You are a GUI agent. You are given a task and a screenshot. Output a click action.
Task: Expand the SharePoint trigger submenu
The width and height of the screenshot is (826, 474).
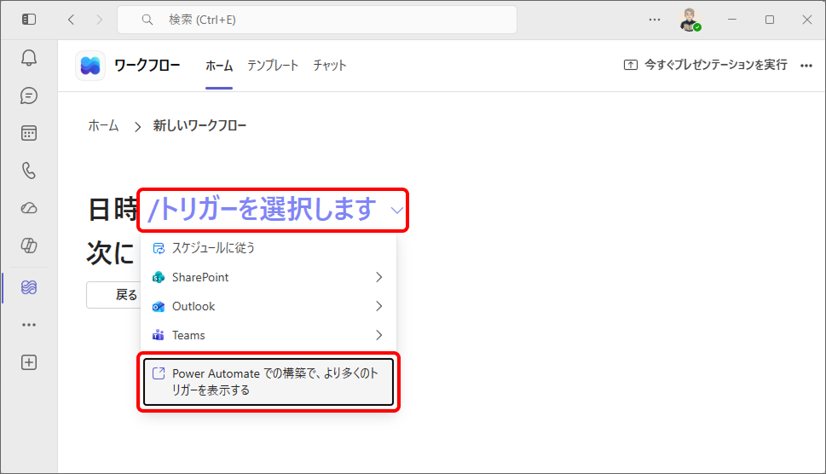[x=269, y=277]
